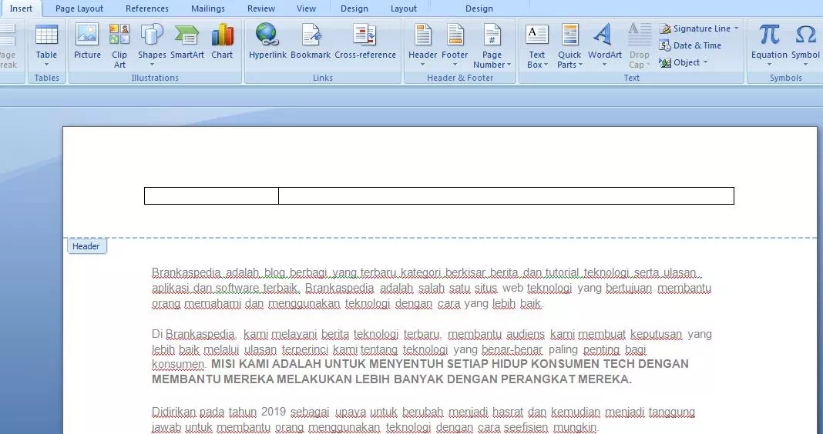The width and height of the screenshot is (823, 434).
Task: Switch to the Review tab
Action: [x=261, y=8]
